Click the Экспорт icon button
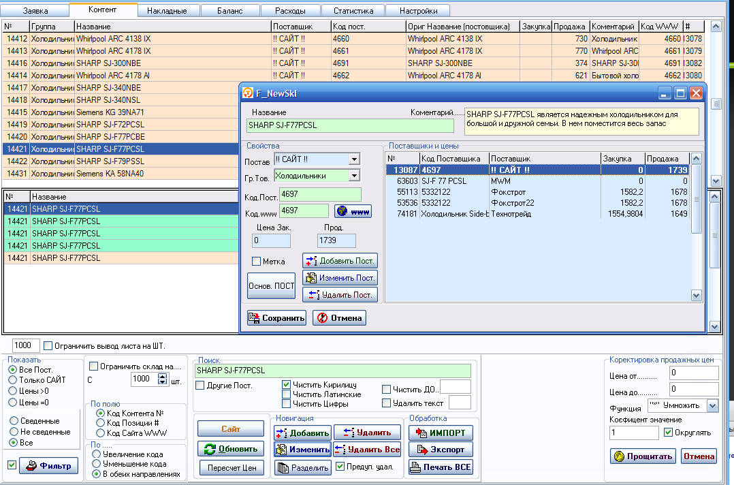 [441, 450]
